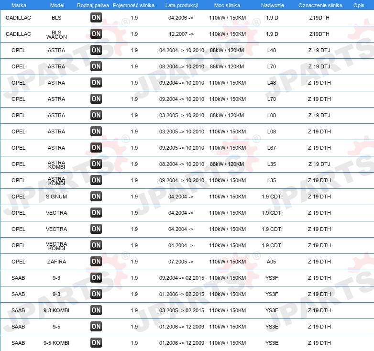Viewport: 374px width, 351px height.
Task: Click the Z 19 DTJ cell in ASTRA L48 row
Action: [x=319, y=50]
